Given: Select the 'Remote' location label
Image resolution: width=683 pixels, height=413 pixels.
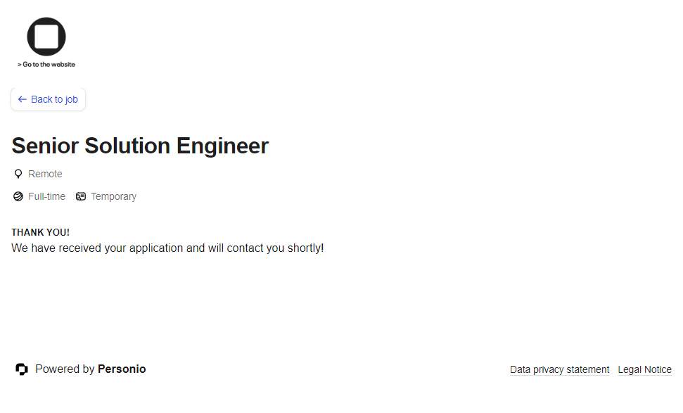Looking at the screenshot, I should [45, 174].
